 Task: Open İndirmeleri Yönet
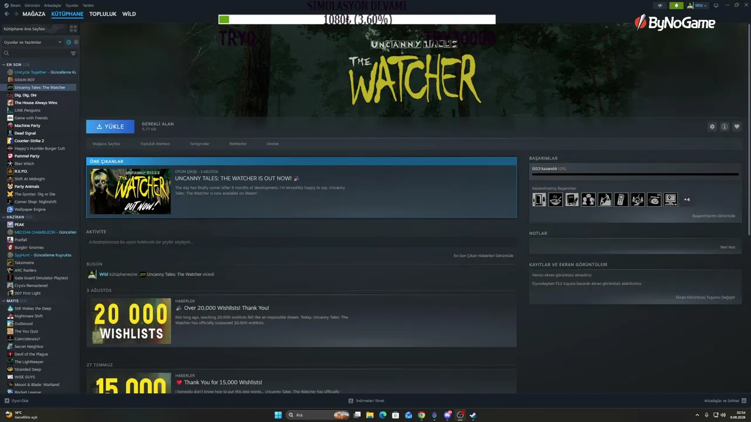point(366,401)
